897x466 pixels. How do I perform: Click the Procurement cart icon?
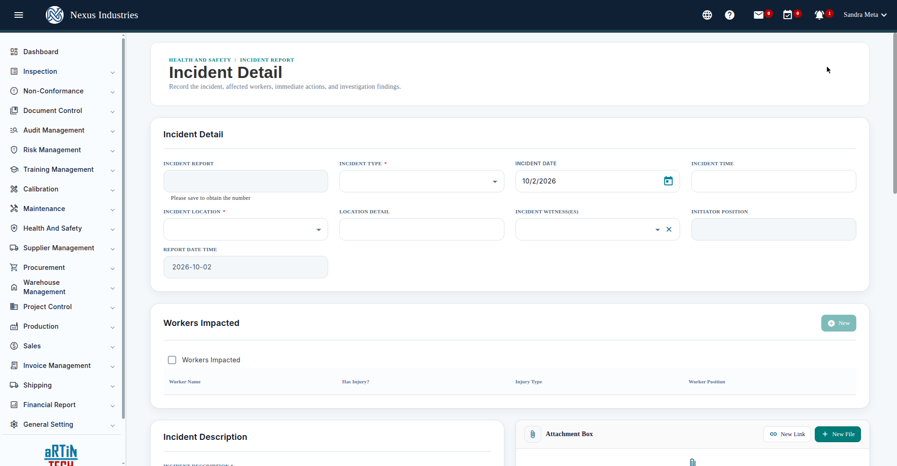pos(14,268)
